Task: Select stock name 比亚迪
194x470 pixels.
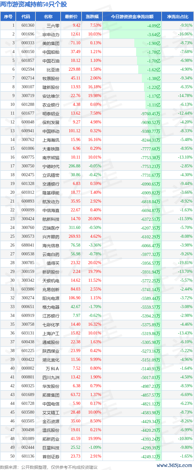Action: (53, 69)
